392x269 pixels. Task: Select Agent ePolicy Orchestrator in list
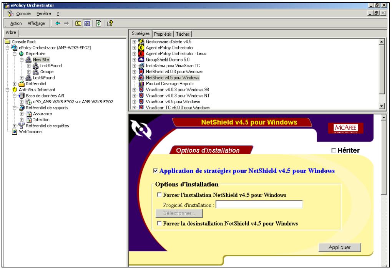(170, 48)
